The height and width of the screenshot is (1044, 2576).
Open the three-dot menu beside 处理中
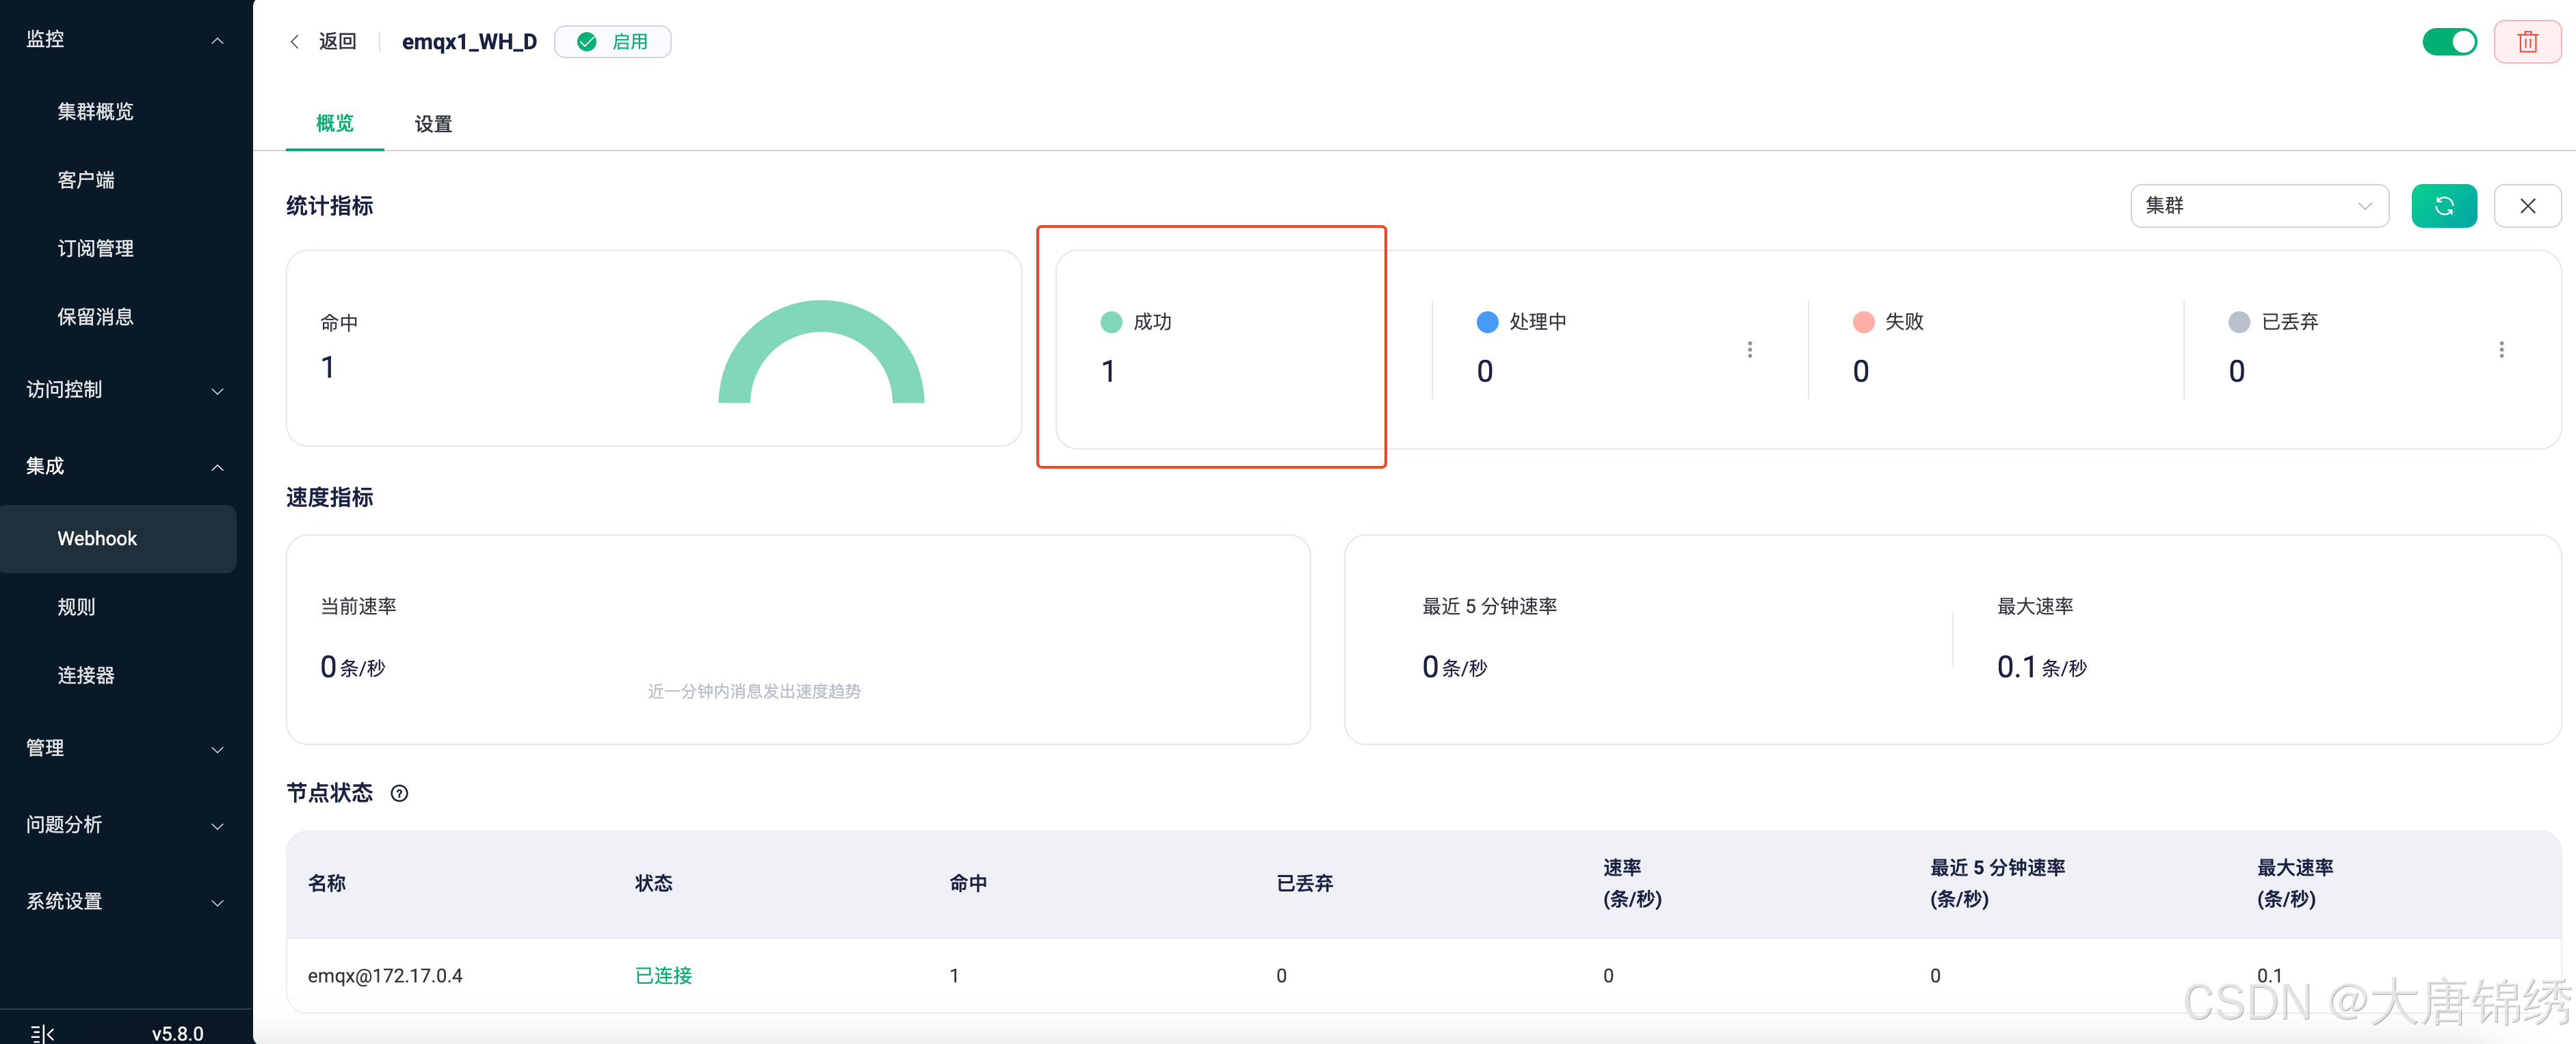click(1750, 350)
